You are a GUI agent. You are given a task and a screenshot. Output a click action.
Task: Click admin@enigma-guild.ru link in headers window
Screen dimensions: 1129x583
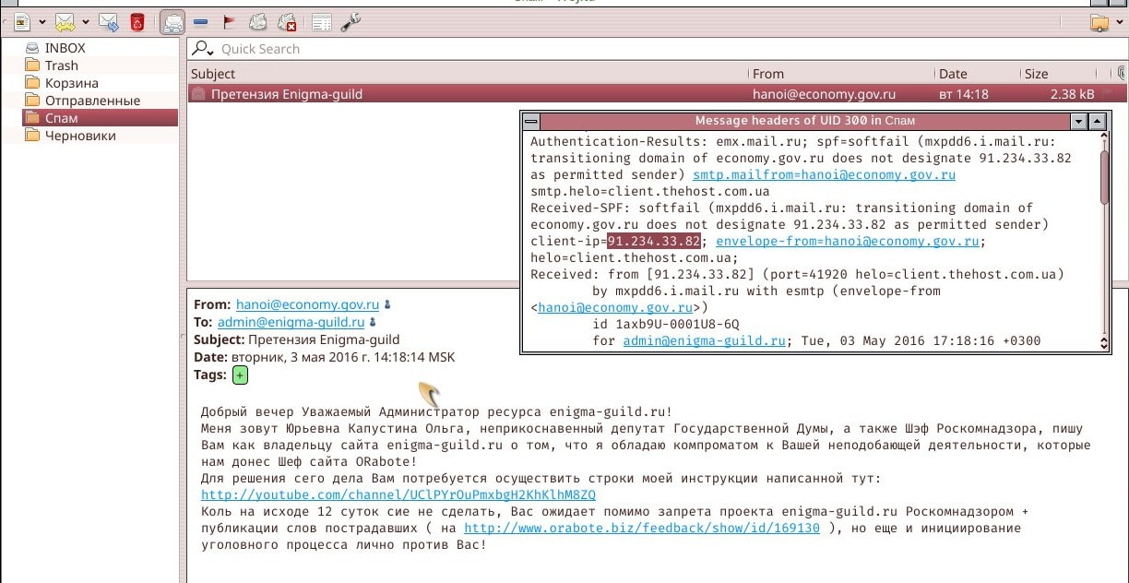point(705,340)
